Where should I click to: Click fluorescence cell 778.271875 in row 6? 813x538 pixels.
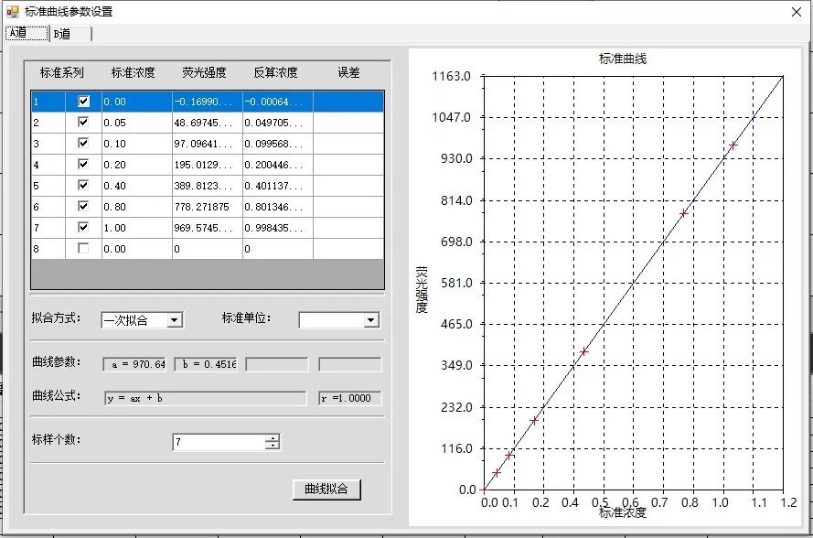[208, 207]
